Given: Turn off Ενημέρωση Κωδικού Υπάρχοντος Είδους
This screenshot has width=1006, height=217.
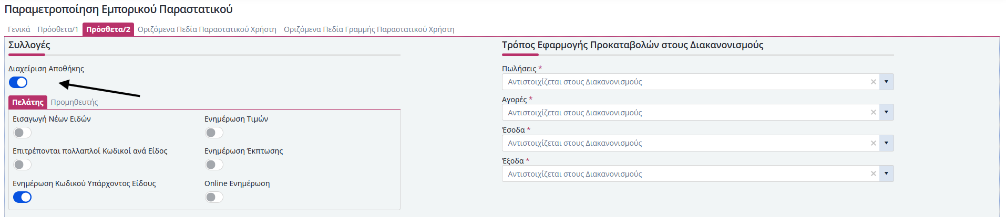Looking at the screenshot, I should click(x=22, y=197).
